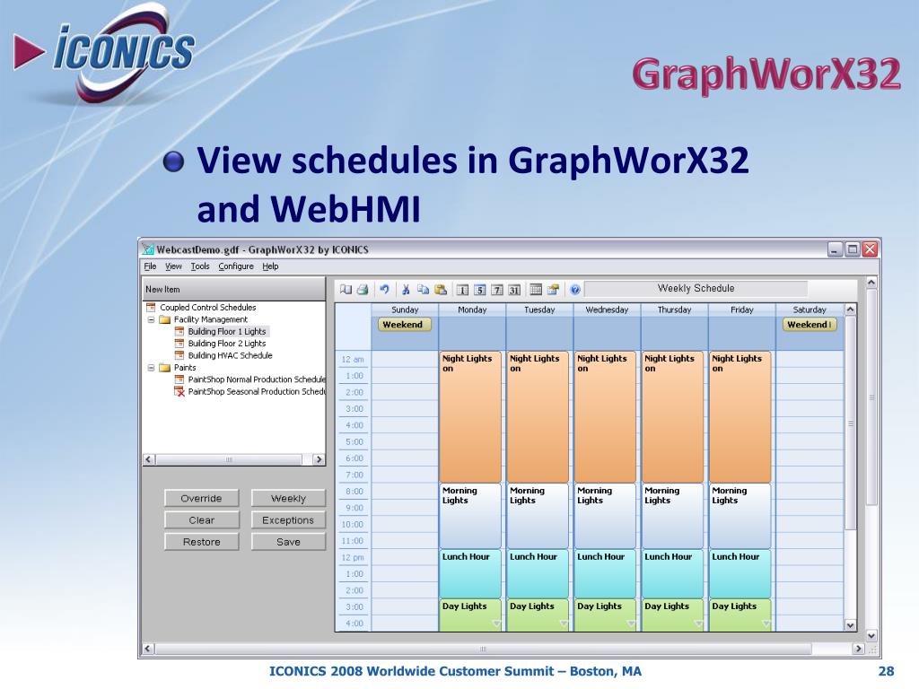Open the Configure menu
The image size is (919, 689).
[x=236, y=266]
